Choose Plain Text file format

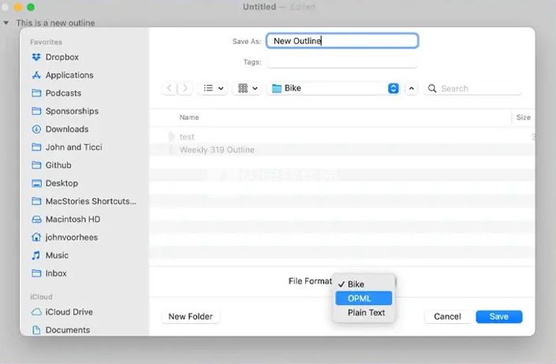click(x=364, y=313)
